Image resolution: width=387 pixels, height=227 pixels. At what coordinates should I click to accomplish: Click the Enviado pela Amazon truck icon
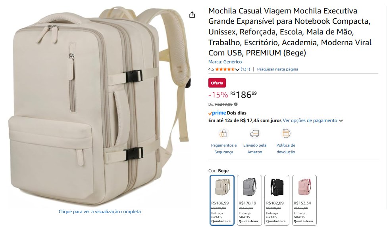pos(254,134)
